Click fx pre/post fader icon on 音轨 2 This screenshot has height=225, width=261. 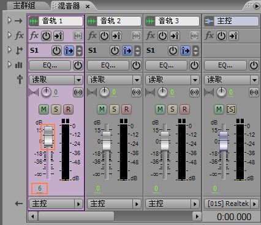coord(116,36)
